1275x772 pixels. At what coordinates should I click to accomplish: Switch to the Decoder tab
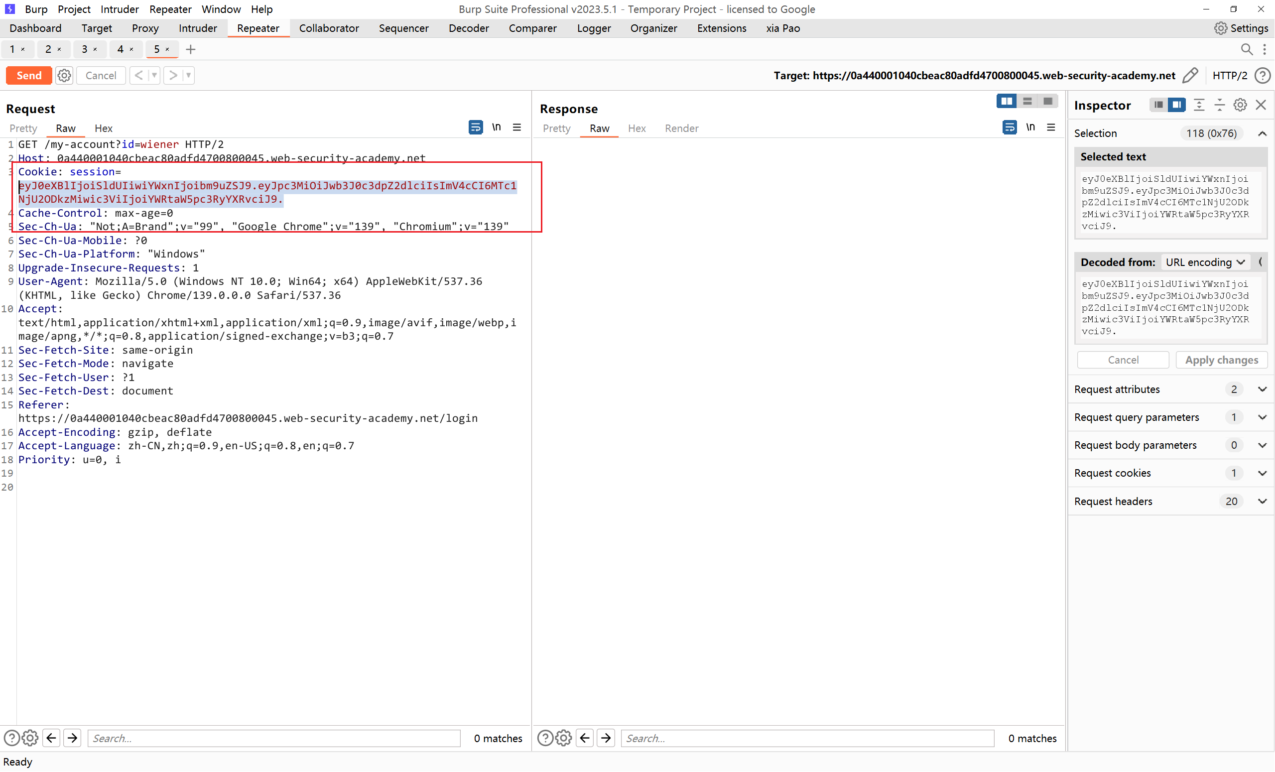468,28
